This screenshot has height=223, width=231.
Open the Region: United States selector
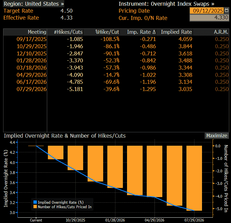click(34, 4)
